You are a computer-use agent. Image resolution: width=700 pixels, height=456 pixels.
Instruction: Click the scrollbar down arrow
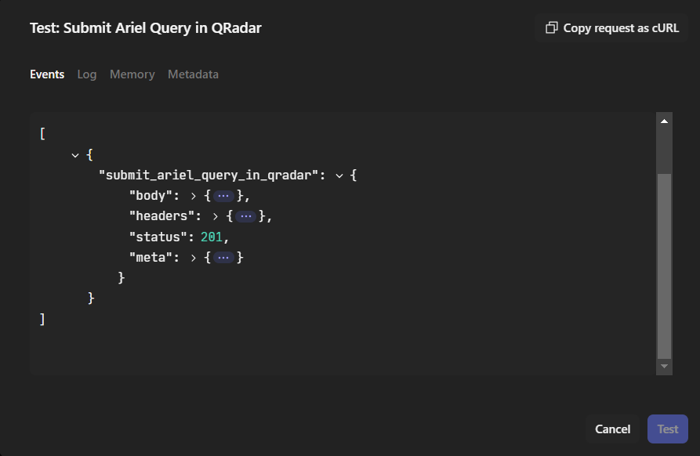coord(664,367)
